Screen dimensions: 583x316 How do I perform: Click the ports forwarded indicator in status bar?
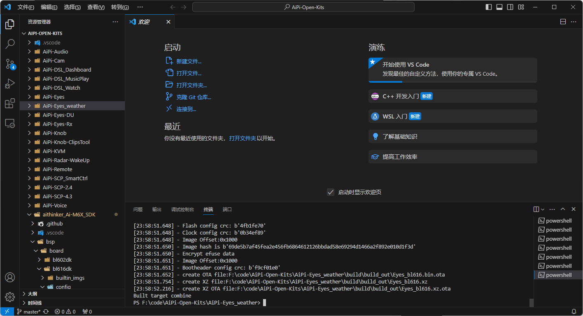[x=87, y=311]
